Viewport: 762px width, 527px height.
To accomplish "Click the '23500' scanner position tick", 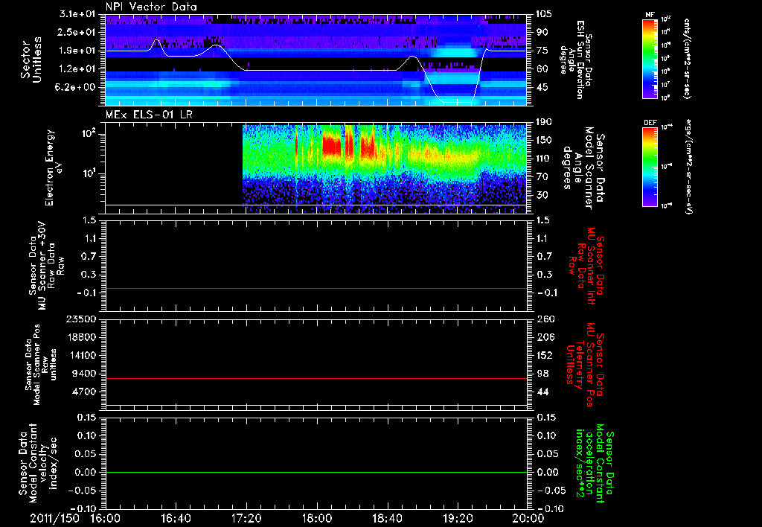I will pos(80,319).
